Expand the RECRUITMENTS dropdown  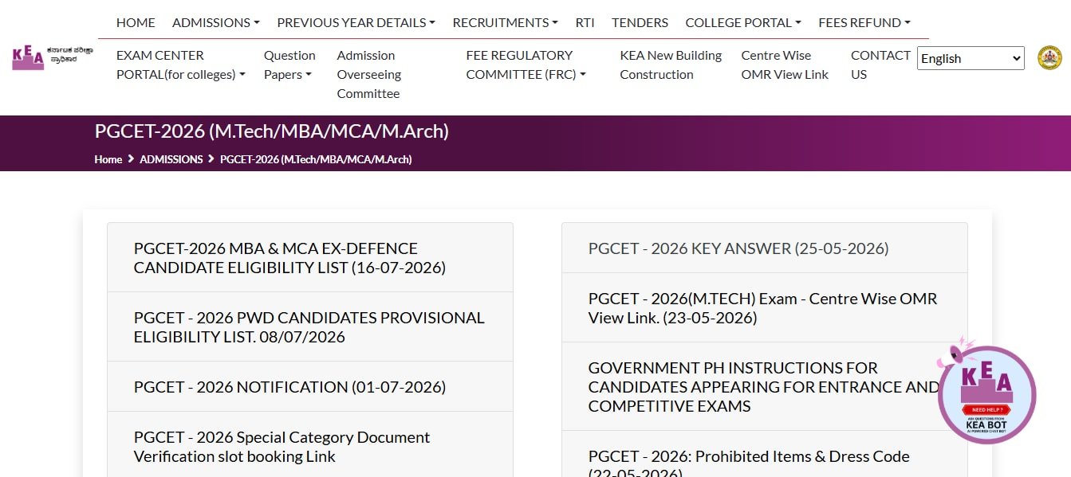tap(505, 22)
